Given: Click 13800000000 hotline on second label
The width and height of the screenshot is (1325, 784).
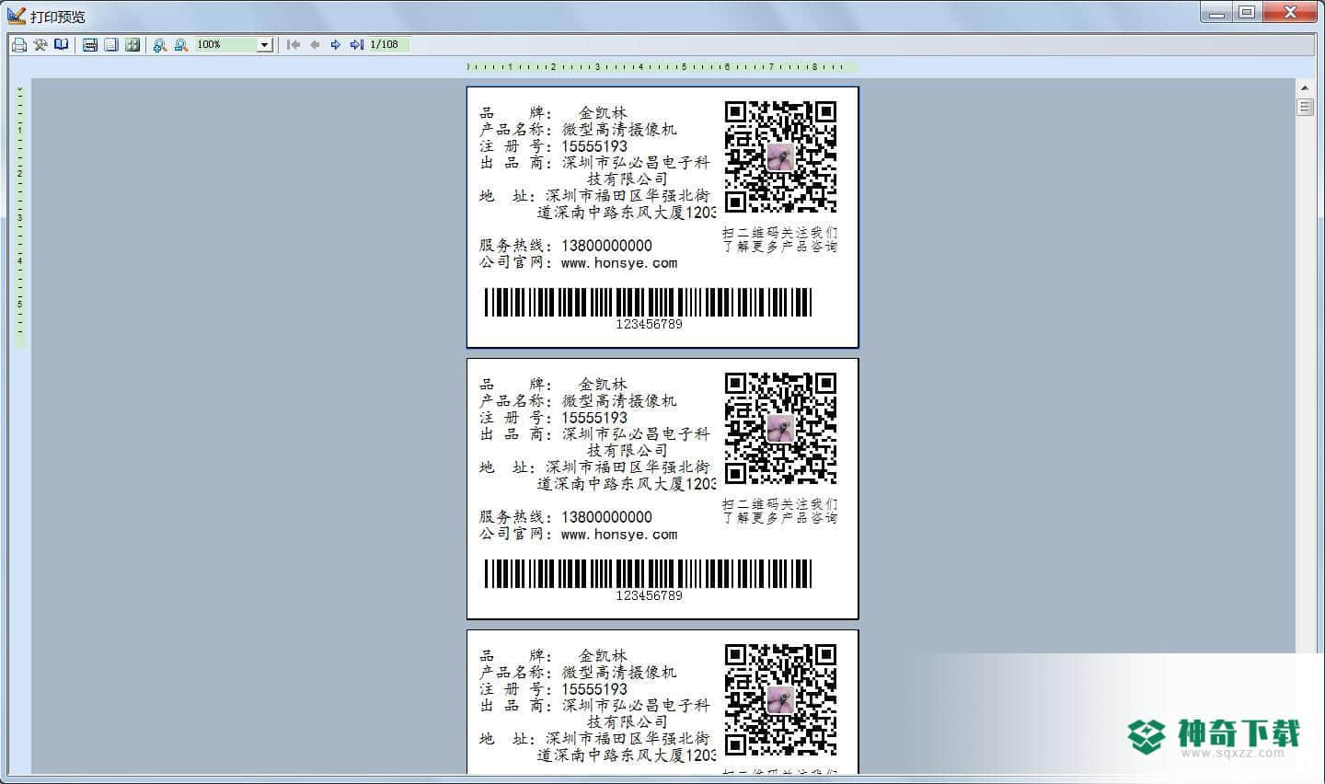Looking at the screenshot, I should pos(606,517).
